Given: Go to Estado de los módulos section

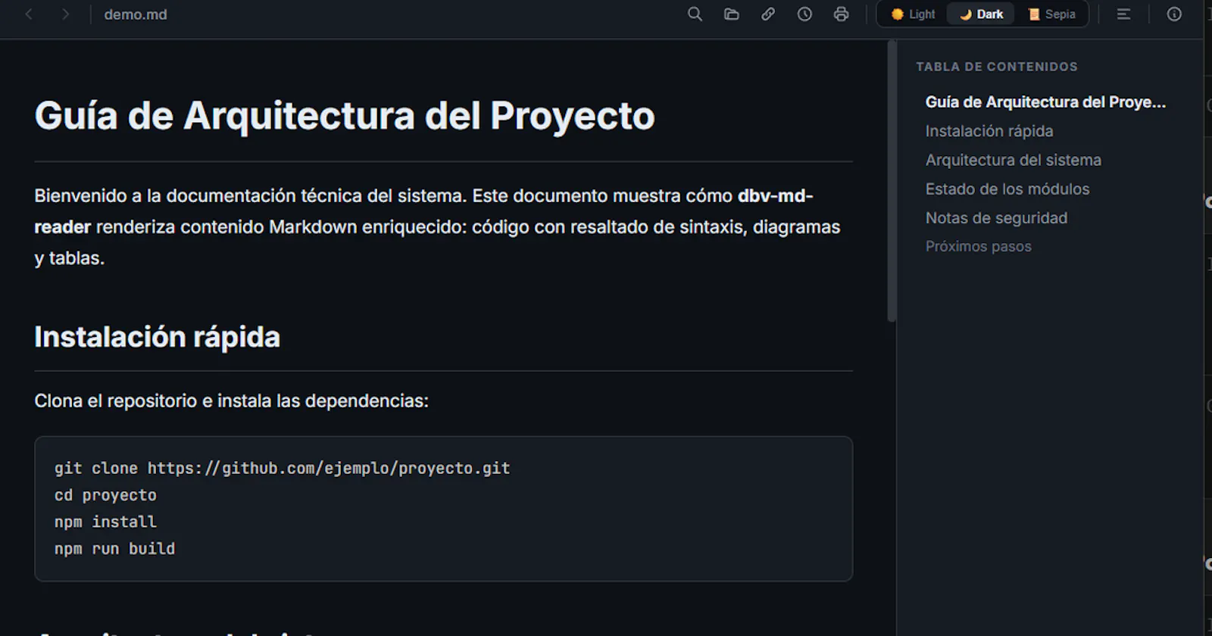Looking at the screenshot, I should (1007, 189).
